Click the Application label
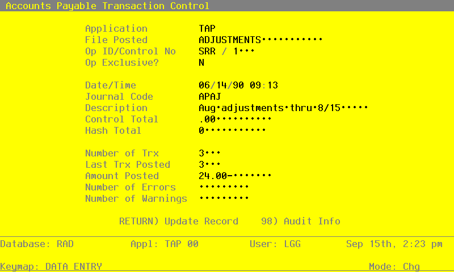 pos(116,28)
